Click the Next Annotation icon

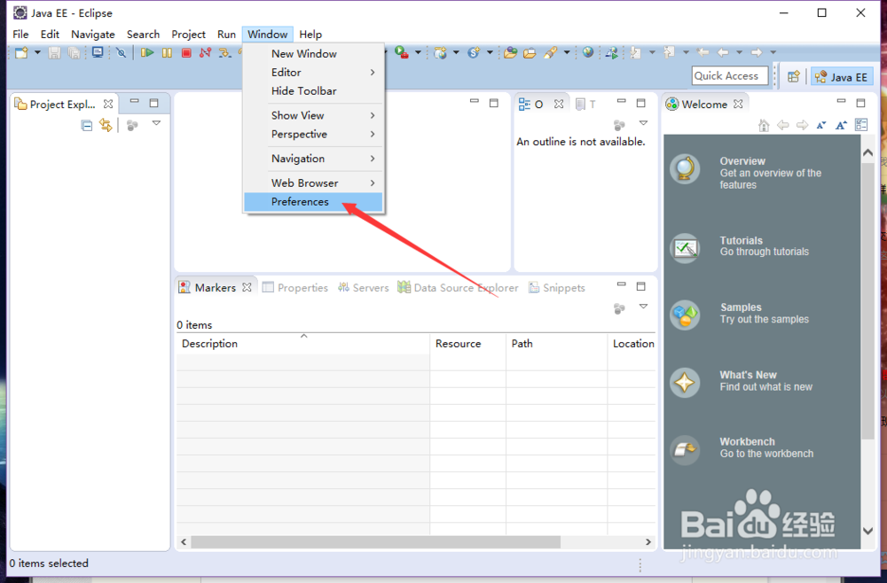[636, 52]
